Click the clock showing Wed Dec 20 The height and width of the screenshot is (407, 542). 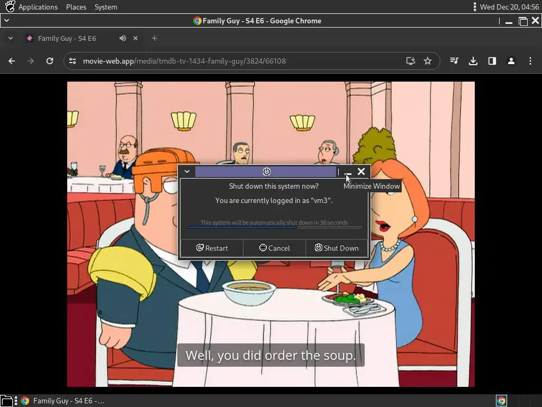click(509, 7)
